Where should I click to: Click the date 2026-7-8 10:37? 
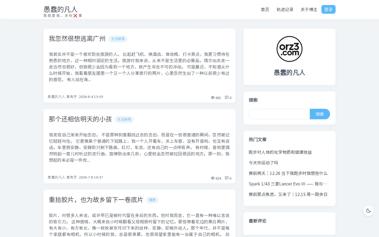(91, 177)
